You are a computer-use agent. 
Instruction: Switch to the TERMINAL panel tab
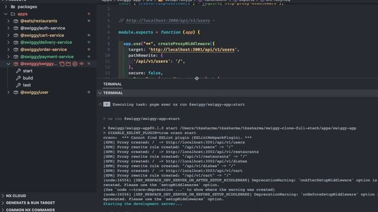(x=112, y=84)
